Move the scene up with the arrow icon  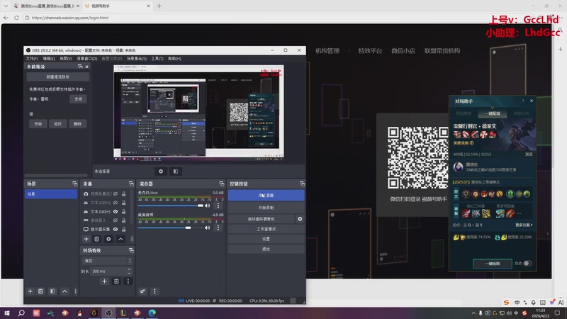point(64,291)
